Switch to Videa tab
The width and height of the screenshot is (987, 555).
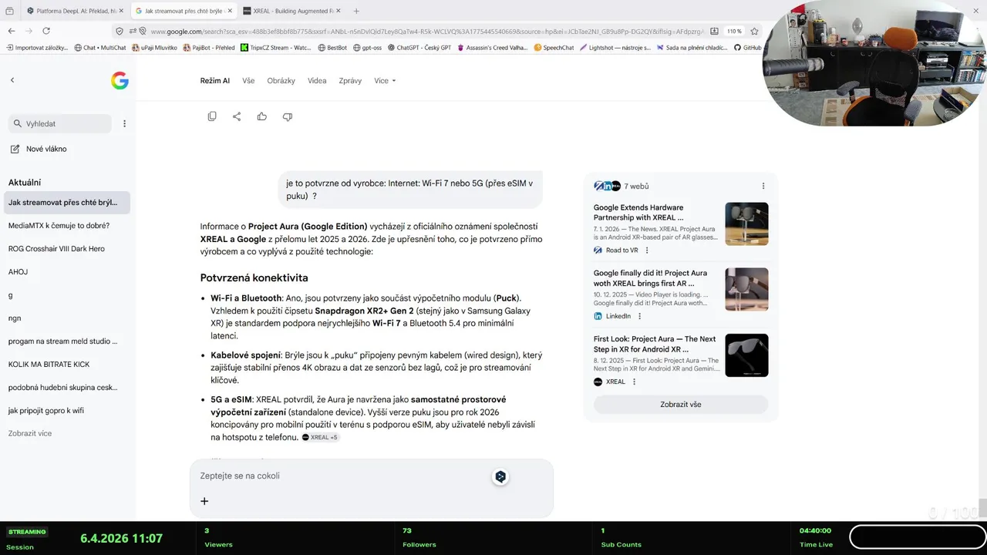317,80
